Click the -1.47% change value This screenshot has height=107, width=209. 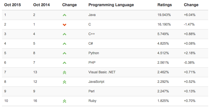coord(189,24)
